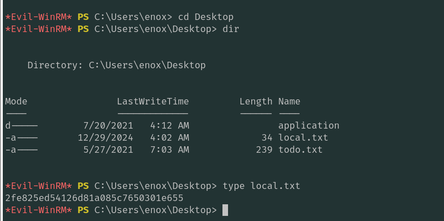The height and width of the screenshot is (221, 444).
Task: Click the LastWriteTime column header
Action: 153,101
